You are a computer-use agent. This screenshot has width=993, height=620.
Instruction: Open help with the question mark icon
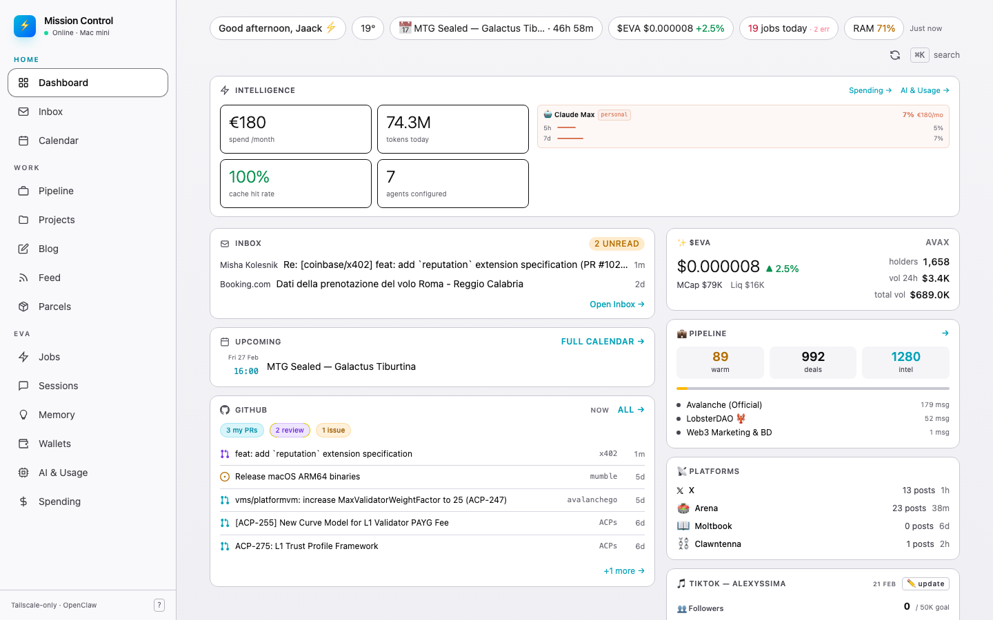[159, 605]
